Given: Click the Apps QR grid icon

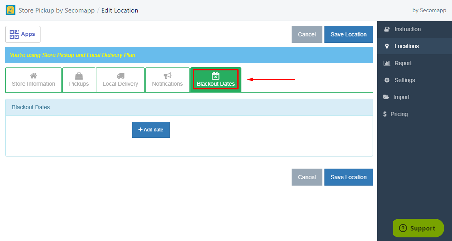Looking at the screenshot, I should click(x=14, y=34).
